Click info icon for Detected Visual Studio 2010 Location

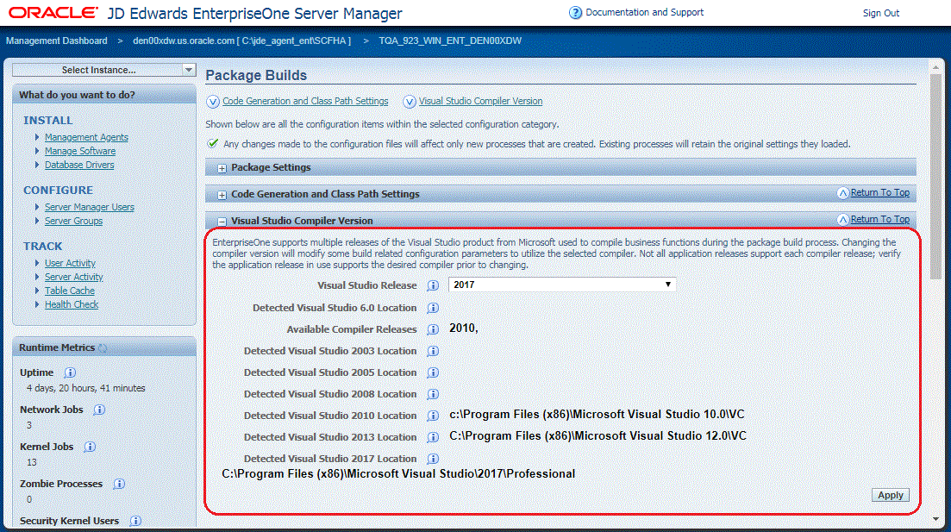(433, 416)
